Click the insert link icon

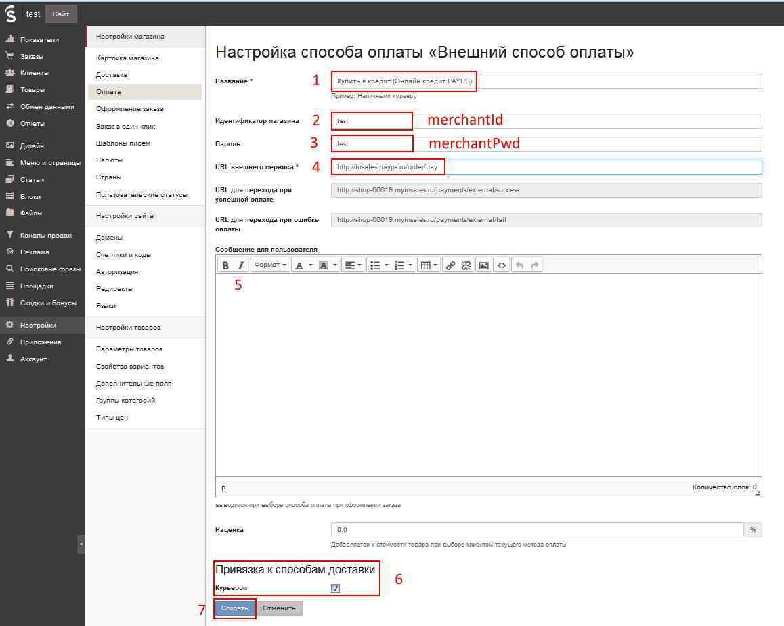click(450, 265)
